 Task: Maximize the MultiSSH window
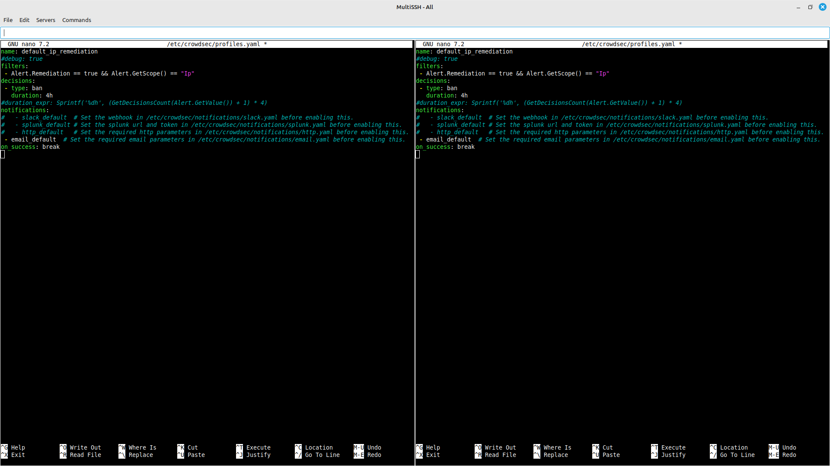pos(810,7)
